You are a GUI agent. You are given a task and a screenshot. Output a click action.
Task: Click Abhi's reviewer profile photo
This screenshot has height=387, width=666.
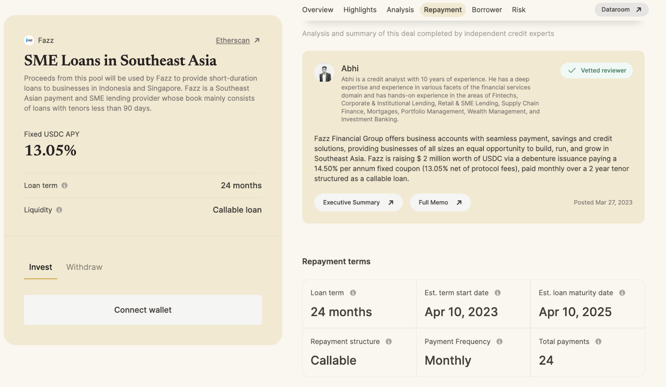[324, 73]
